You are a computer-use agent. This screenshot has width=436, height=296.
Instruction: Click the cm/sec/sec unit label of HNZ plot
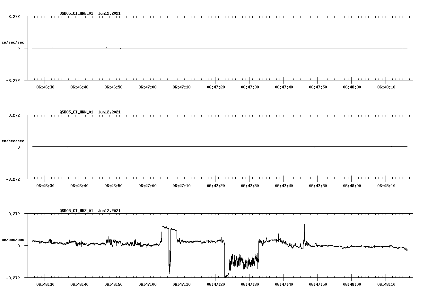[x=13, y=240]
